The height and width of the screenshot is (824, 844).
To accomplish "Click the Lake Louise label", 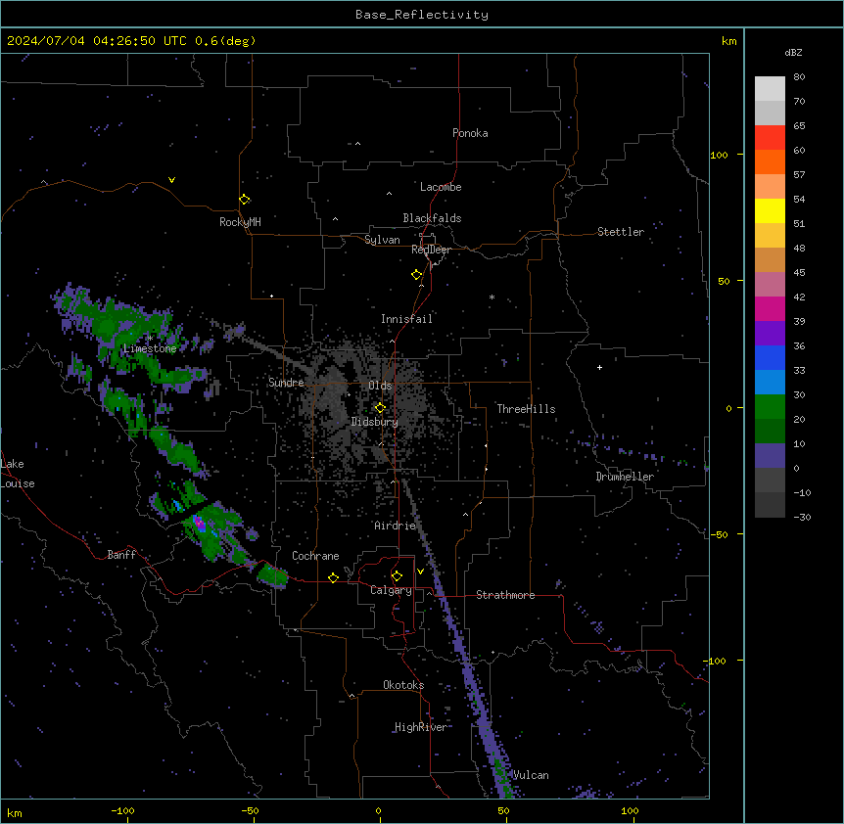I will point(17,474).
